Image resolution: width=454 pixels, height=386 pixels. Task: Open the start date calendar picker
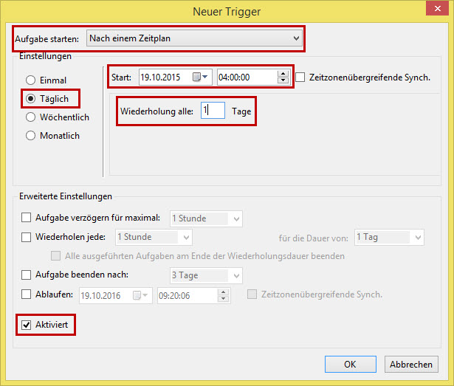coord(200,77)
